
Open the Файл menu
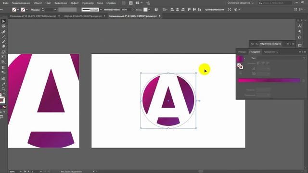pos(5,3)
